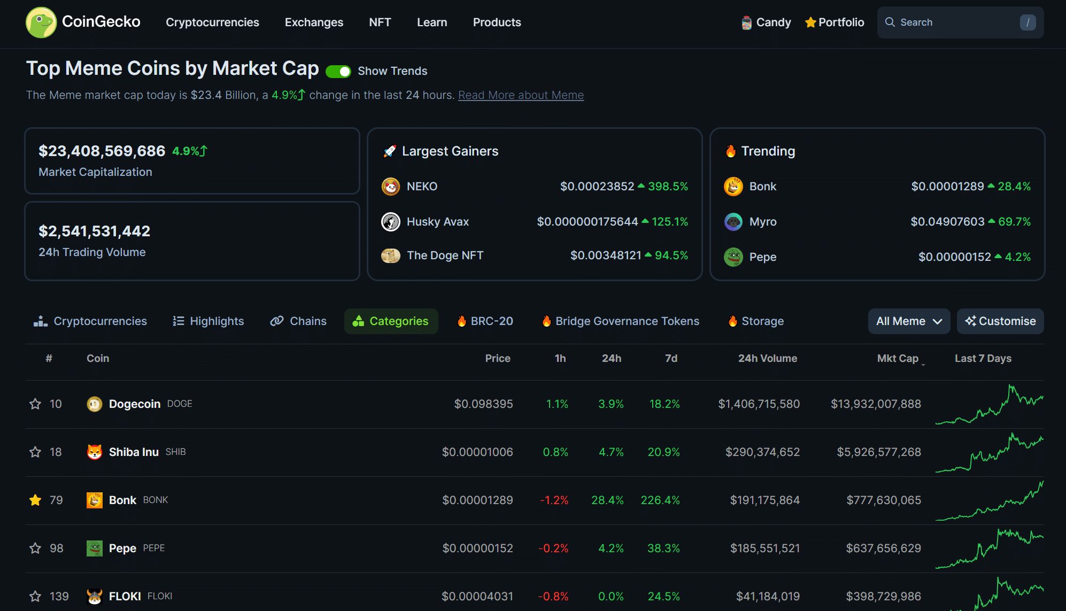
Task: Sort by Mkt Cap column header
Action: click(x=898, y=359)
